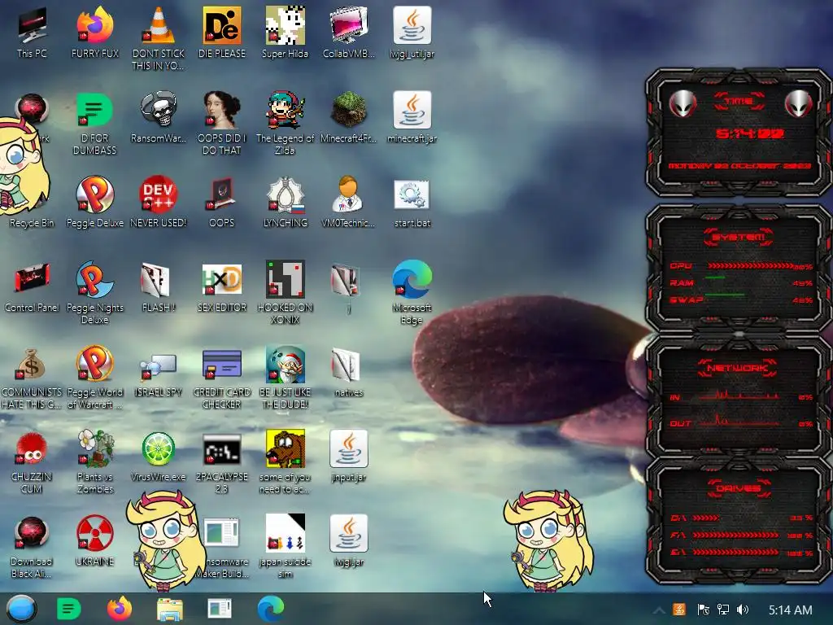The image size is (833, 625).
Task: Open flag notification tray icon
Action: point(704,610)
